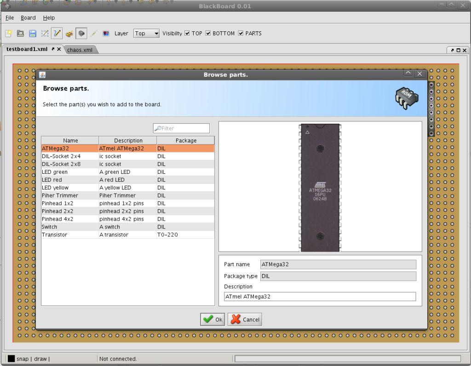This screenshot has height=366, width=471.
Task: Open the File menu
Action: pyautogui.click(x=10, y=18)
